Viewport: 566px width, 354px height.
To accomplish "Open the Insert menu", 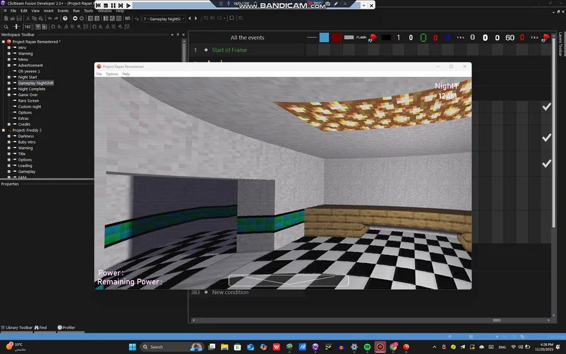I will pos(48,11).
